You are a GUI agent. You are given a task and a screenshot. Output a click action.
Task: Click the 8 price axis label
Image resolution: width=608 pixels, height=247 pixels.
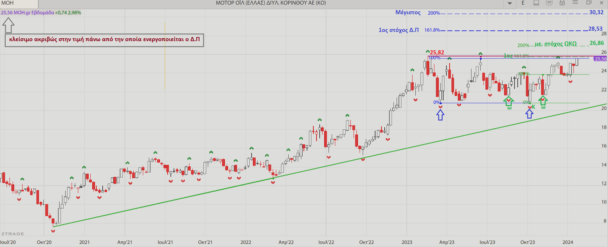[605, 221]
